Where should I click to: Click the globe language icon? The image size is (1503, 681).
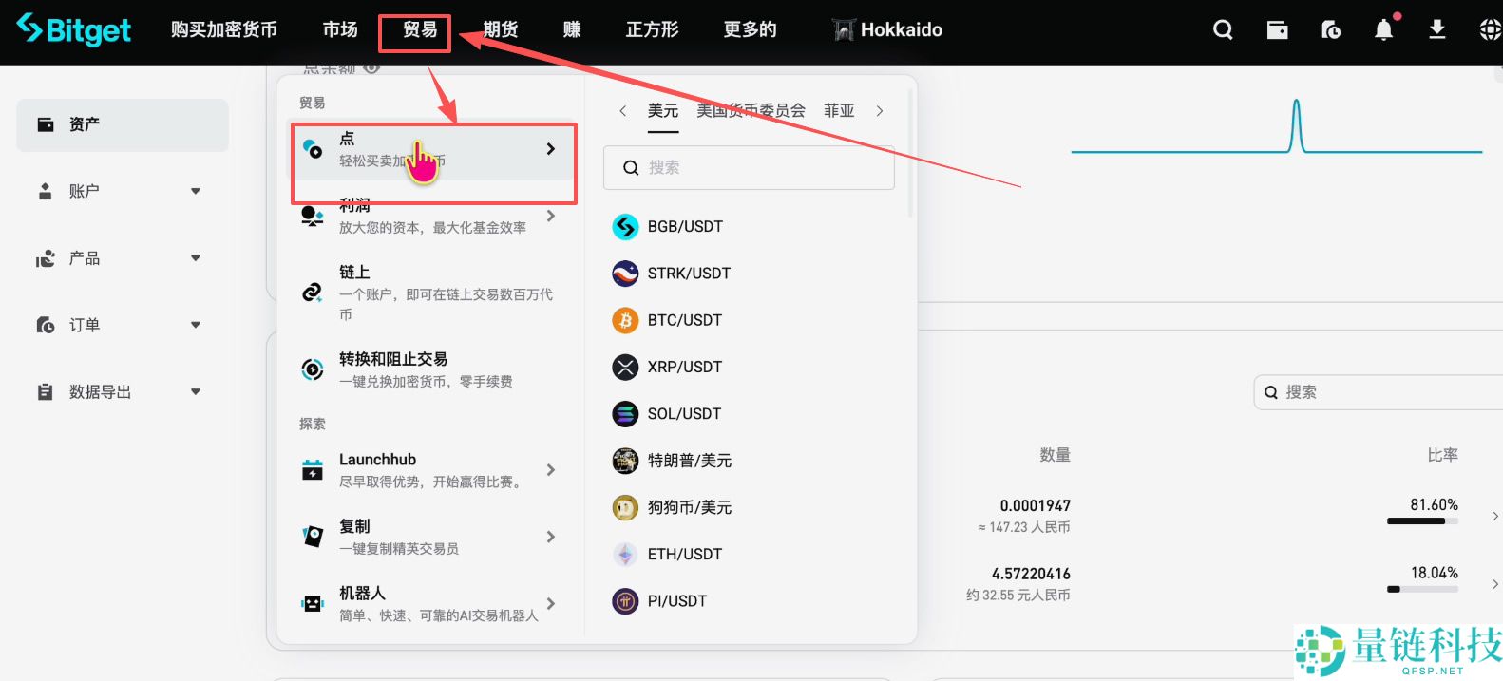click(1491, 30)
